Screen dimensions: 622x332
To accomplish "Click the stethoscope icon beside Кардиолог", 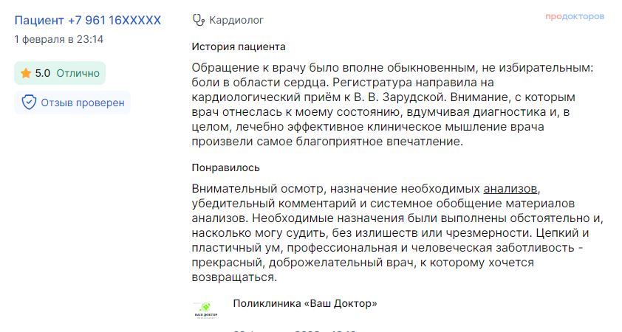I will (x=197, y=20).
